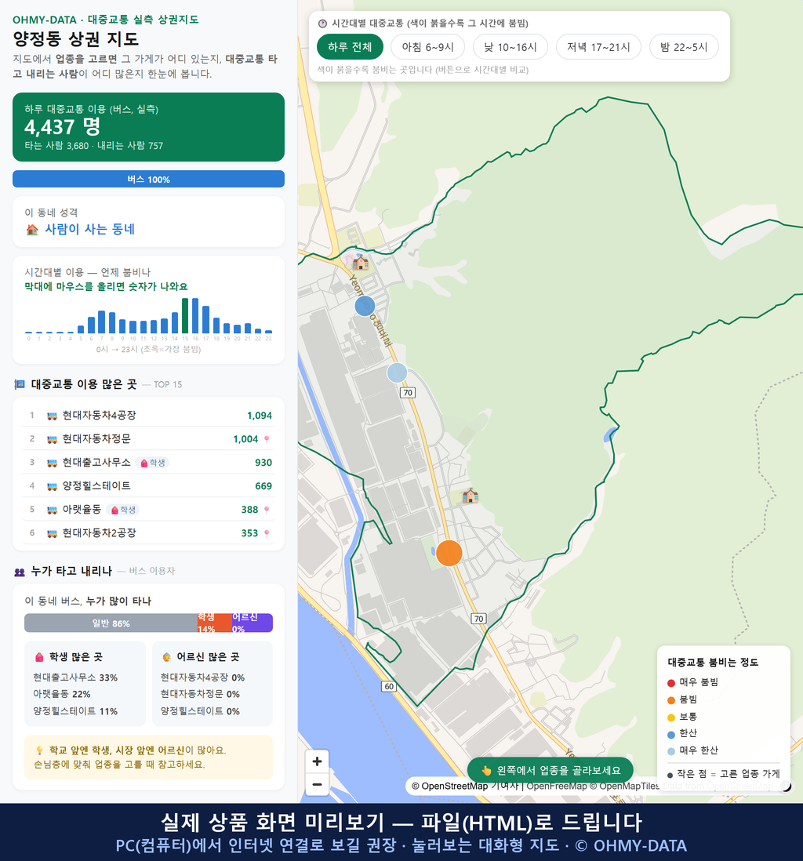Click the pin icon in 현대자동차2공장 row
Screen dimensions: 803x861
267,533
